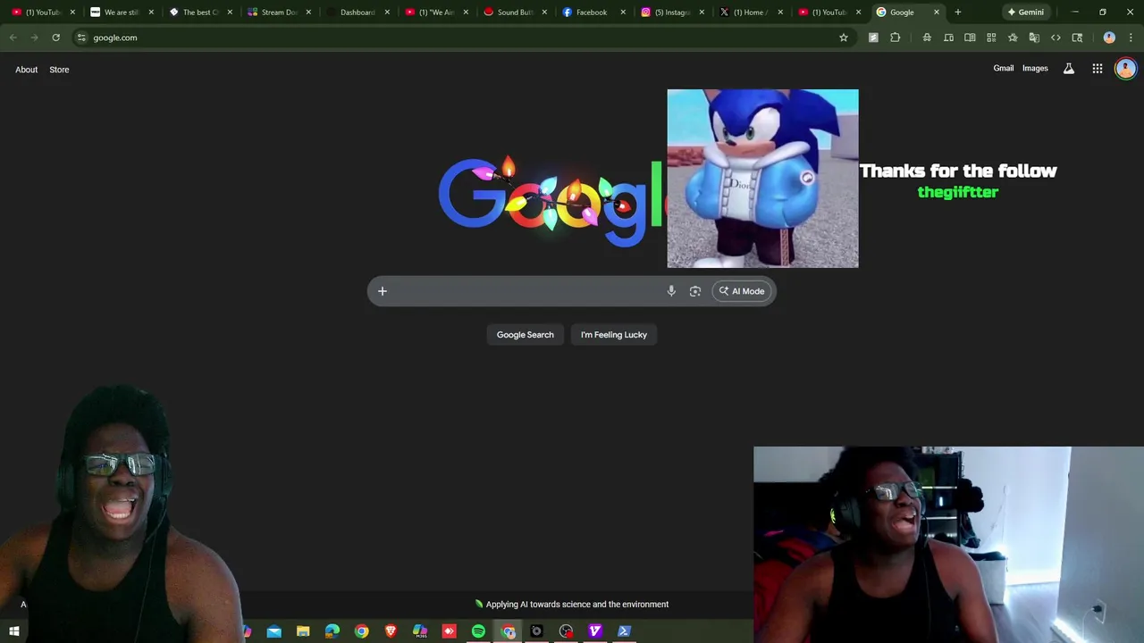Open the Chrome extensions puzzle icon

click(895, 38)
